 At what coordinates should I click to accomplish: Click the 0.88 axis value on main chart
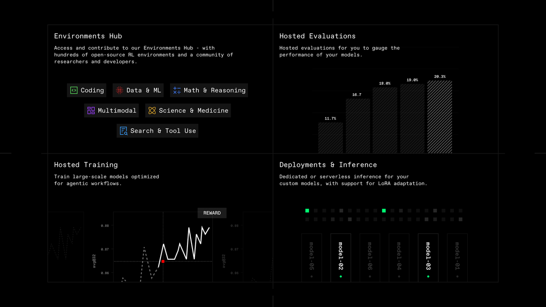[105, 226]
